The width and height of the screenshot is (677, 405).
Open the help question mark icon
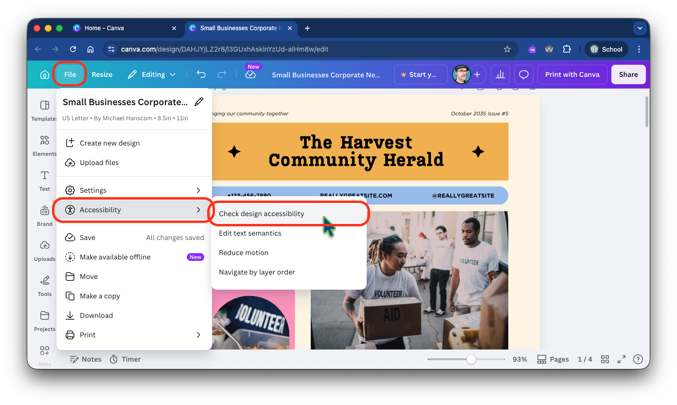tap(638, 359)
